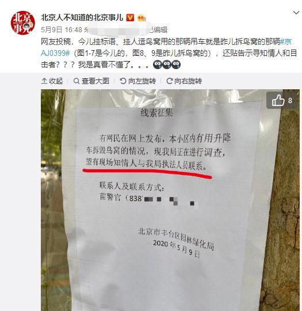Collapse the image with 收起
Viewport: 302px width, 311px height.
pos(52,81)
